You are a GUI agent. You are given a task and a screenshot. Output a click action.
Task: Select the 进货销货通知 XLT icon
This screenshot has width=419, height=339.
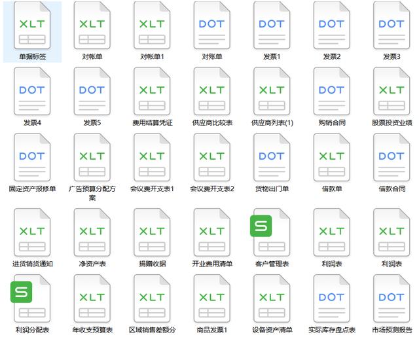tap(32, 232)
